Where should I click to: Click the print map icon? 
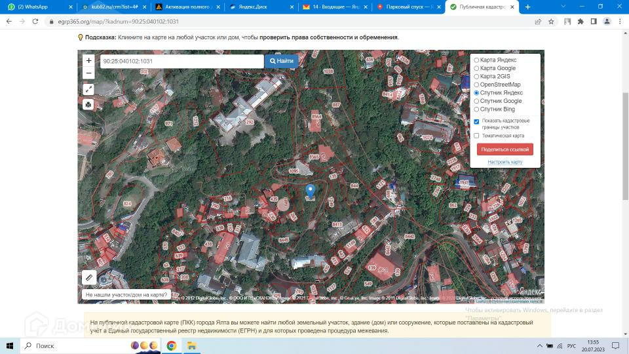[88, 104]
